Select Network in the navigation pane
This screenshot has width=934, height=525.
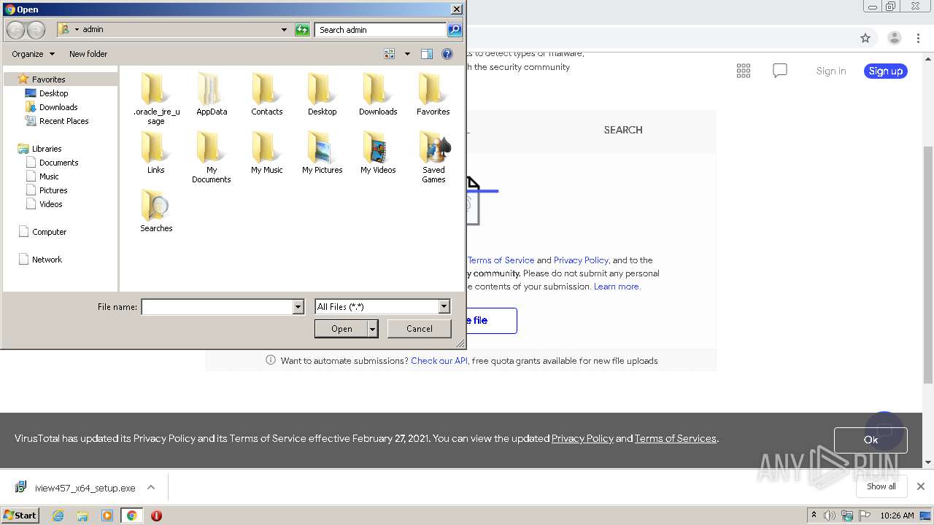(47, 260)
